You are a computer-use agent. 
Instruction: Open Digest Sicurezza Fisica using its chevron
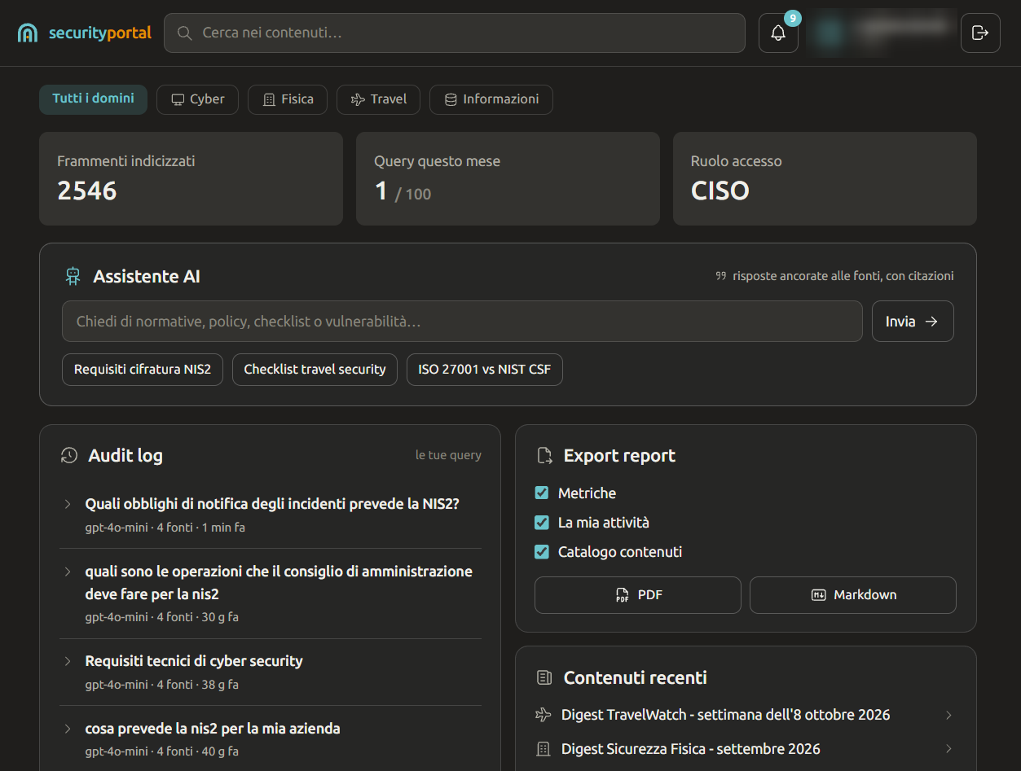click(x=948, y=749)
